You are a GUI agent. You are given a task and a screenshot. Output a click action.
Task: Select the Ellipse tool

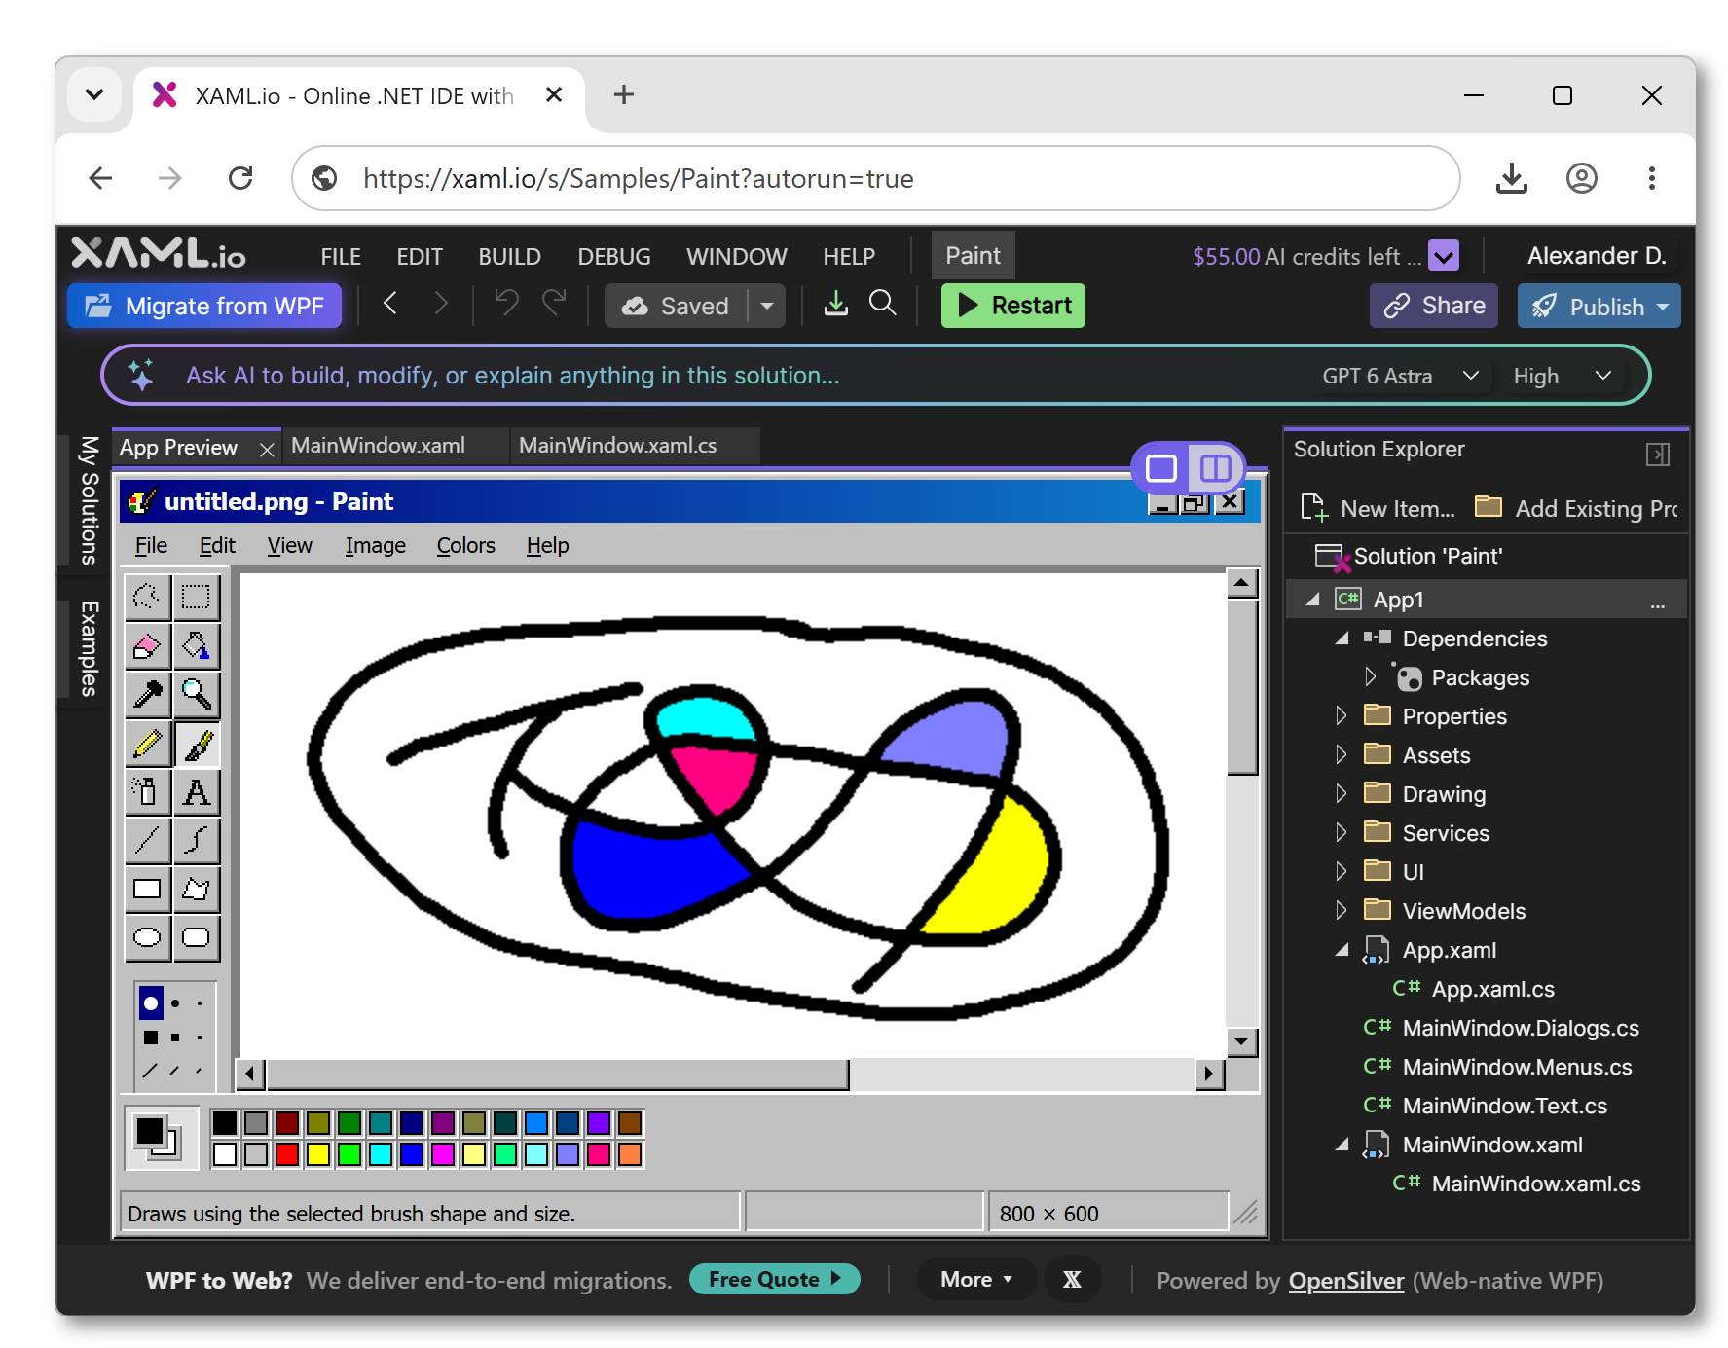[147, 937]
